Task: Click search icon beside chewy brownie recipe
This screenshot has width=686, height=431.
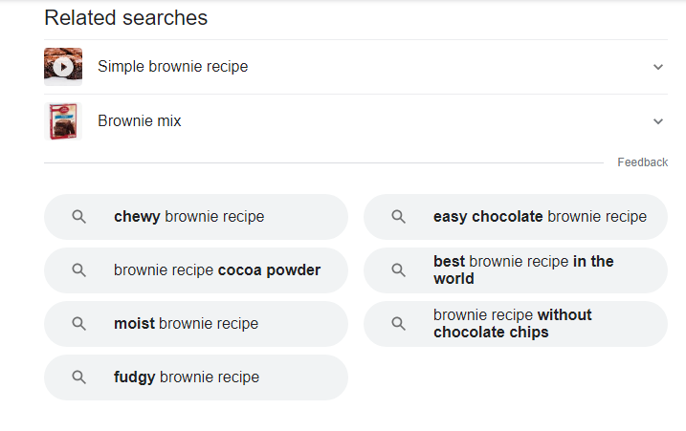Action: pyautogui.click(x=79, y=217)
